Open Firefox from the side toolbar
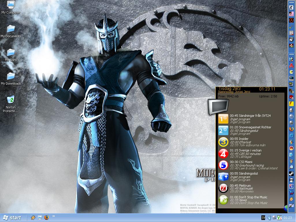This screenshot has width=296, height=222. point(291,129)
